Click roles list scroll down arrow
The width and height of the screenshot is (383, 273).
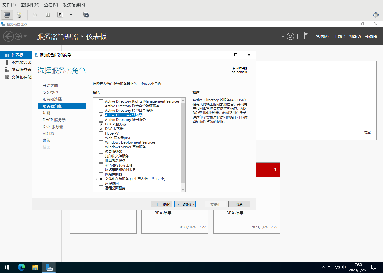pos(183,190)
